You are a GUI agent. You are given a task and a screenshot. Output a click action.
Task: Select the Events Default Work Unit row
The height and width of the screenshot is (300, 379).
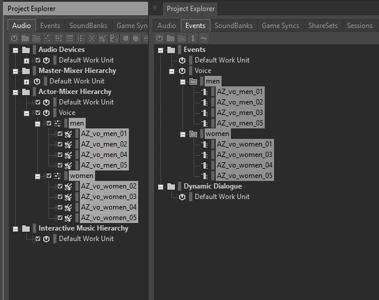[222, 60]
